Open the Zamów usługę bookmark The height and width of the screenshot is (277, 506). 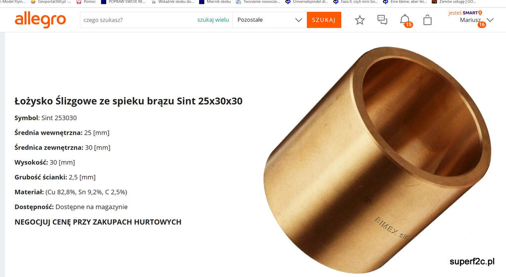coord(454,1)
